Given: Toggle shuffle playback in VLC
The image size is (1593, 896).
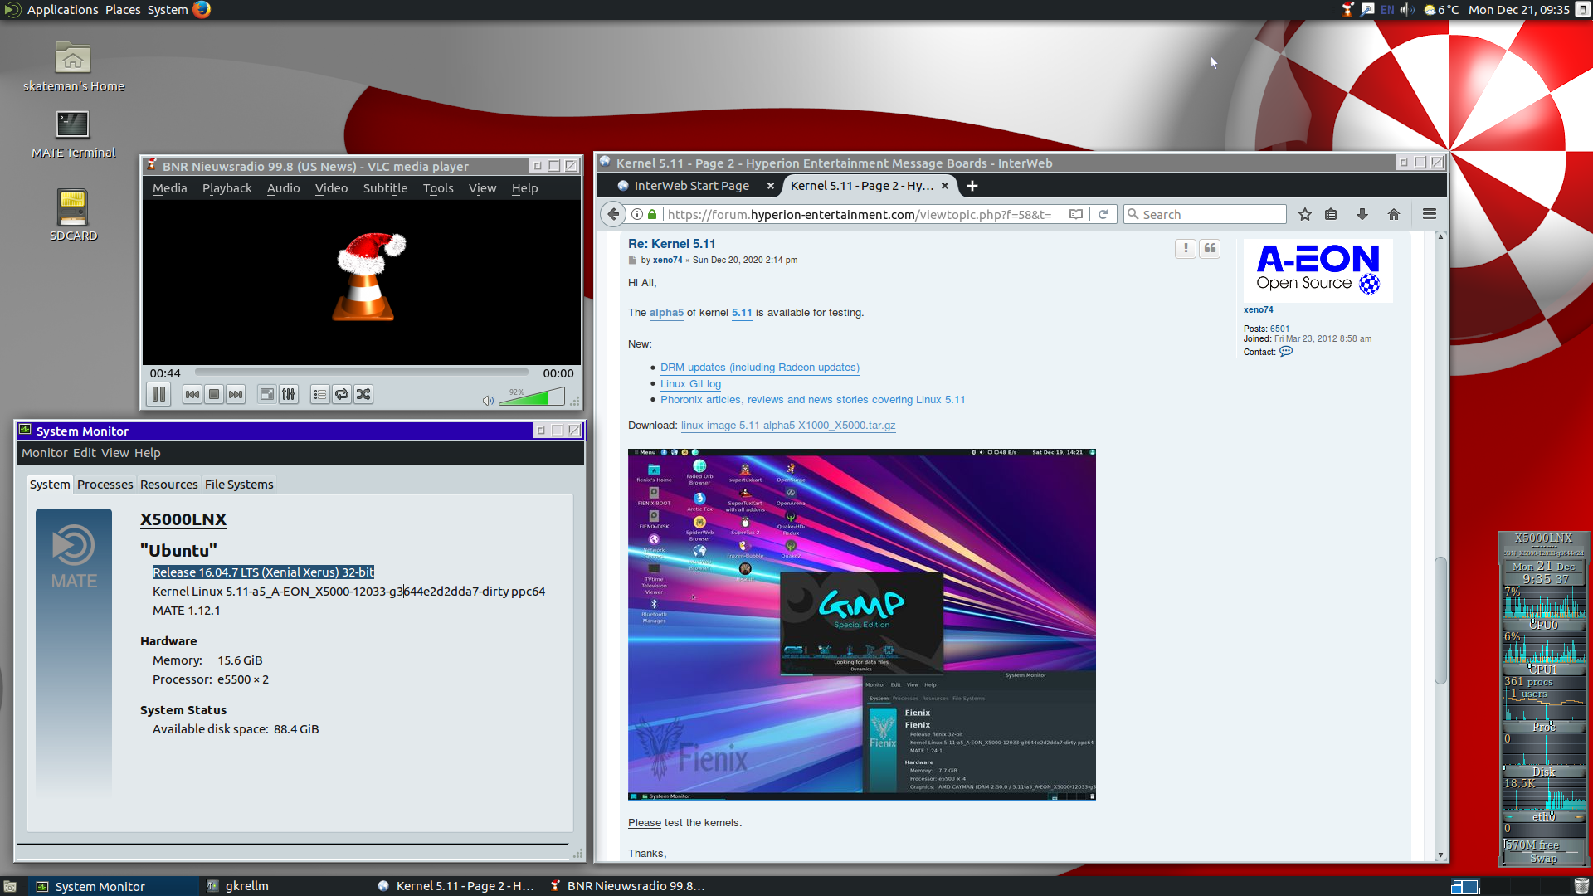Looking at the screenshot, I should click(x=363, y=394).
